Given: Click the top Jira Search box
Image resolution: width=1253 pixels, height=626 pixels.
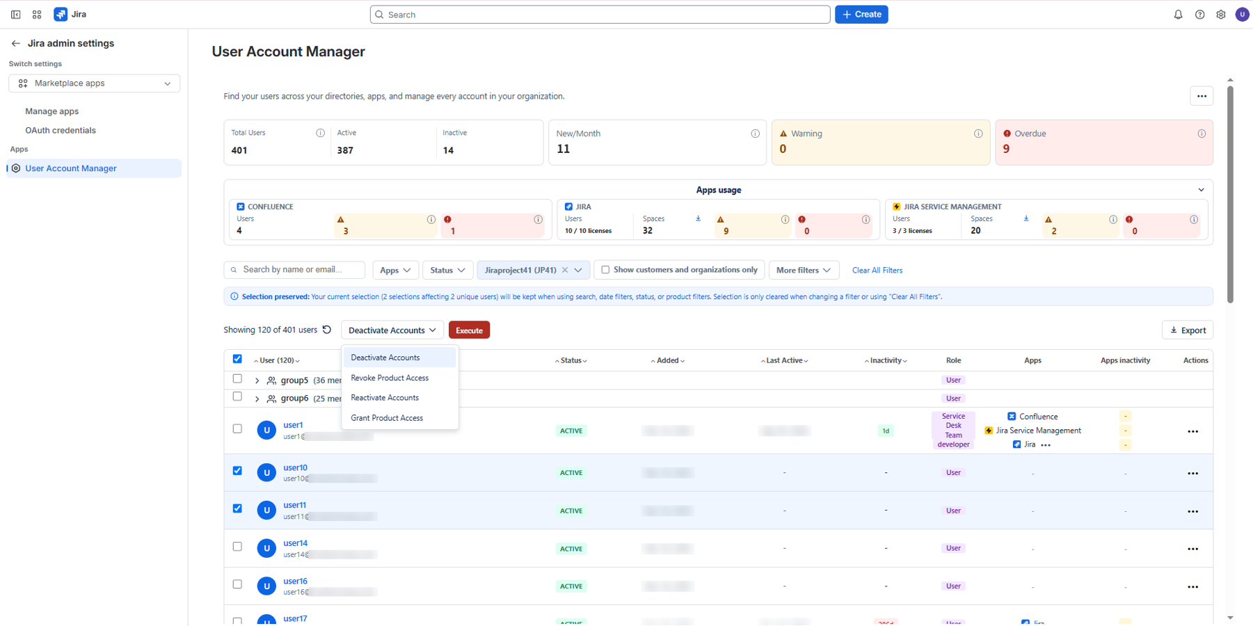Looking at the screenshot, I should pyautogui.click(x=600, y=15).
